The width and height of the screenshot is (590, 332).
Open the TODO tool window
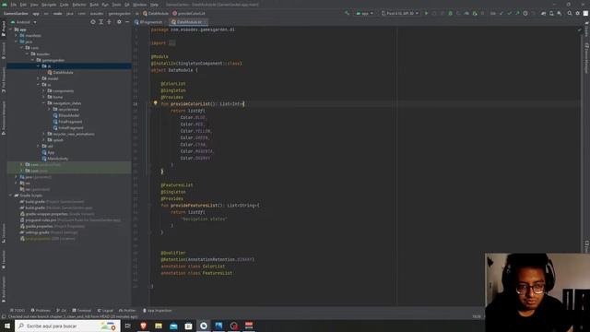tap(18, 311)
